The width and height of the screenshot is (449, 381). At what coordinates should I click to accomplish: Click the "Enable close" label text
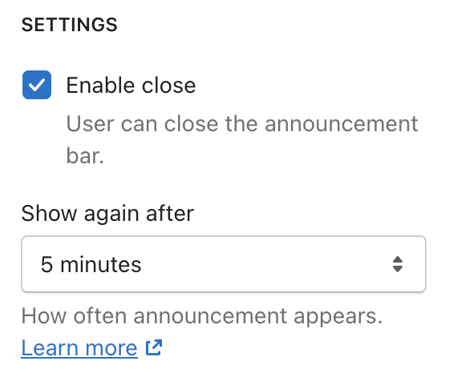131,85
